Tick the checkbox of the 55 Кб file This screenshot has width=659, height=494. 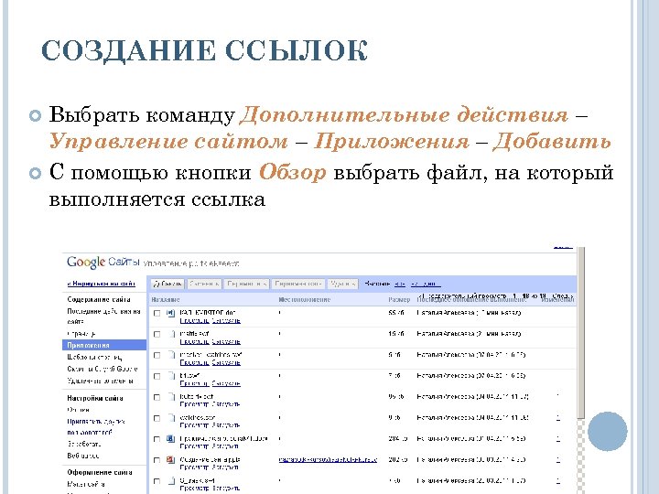[157, 314]
